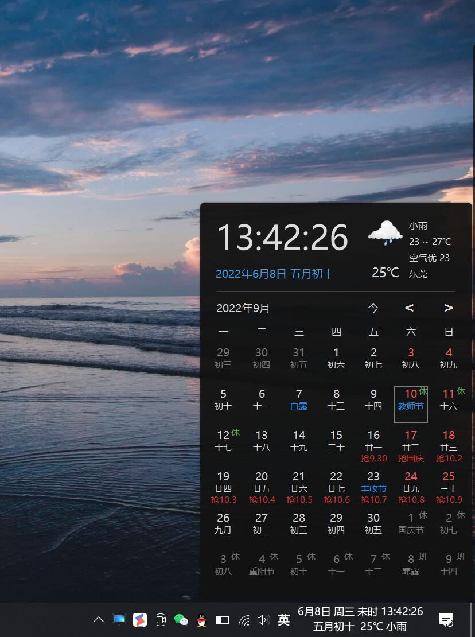Click the 2022年9月 month header
The width and height of the screenshot is (475, 637).
click(243, 308)
